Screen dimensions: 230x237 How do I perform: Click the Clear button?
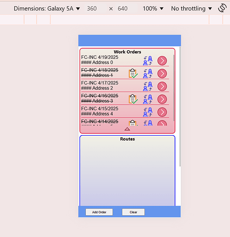pos(133,212)
